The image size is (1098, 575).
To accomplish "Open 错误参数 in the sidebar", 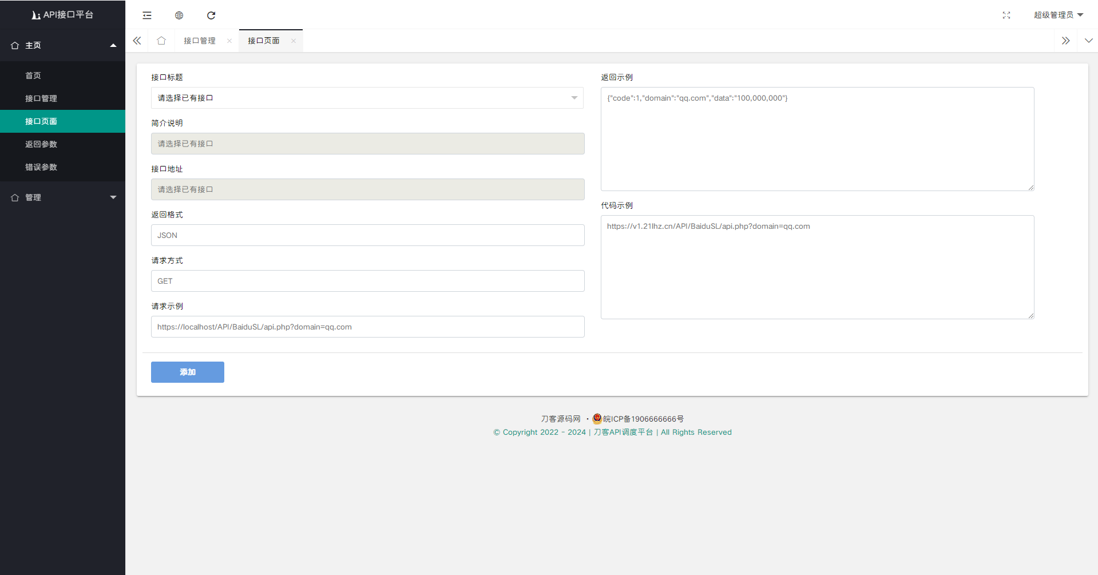I will click(41, 167).
